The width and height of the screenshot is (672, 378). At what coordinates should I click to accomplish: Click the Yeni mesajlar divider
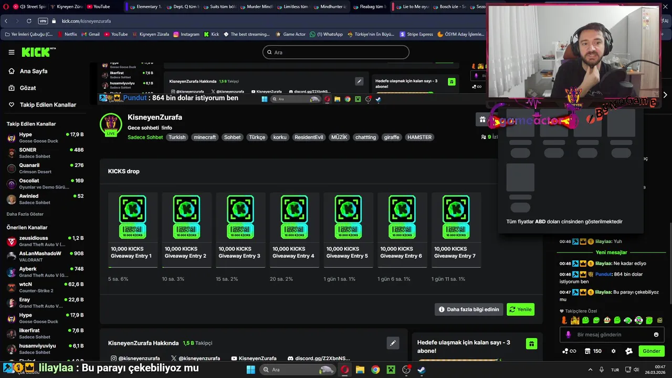coord(611,253)
